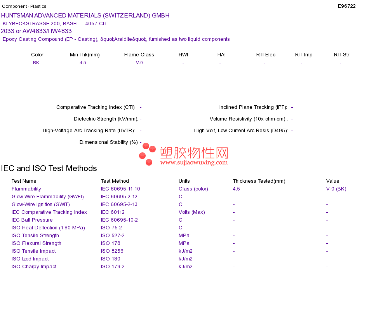Click the Flame Class column header
The height and width of the screenshot is (311, 369).
[139, 55]
